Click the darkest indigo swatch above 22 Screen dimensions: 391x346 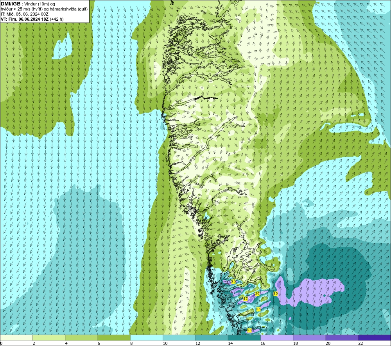375,337
